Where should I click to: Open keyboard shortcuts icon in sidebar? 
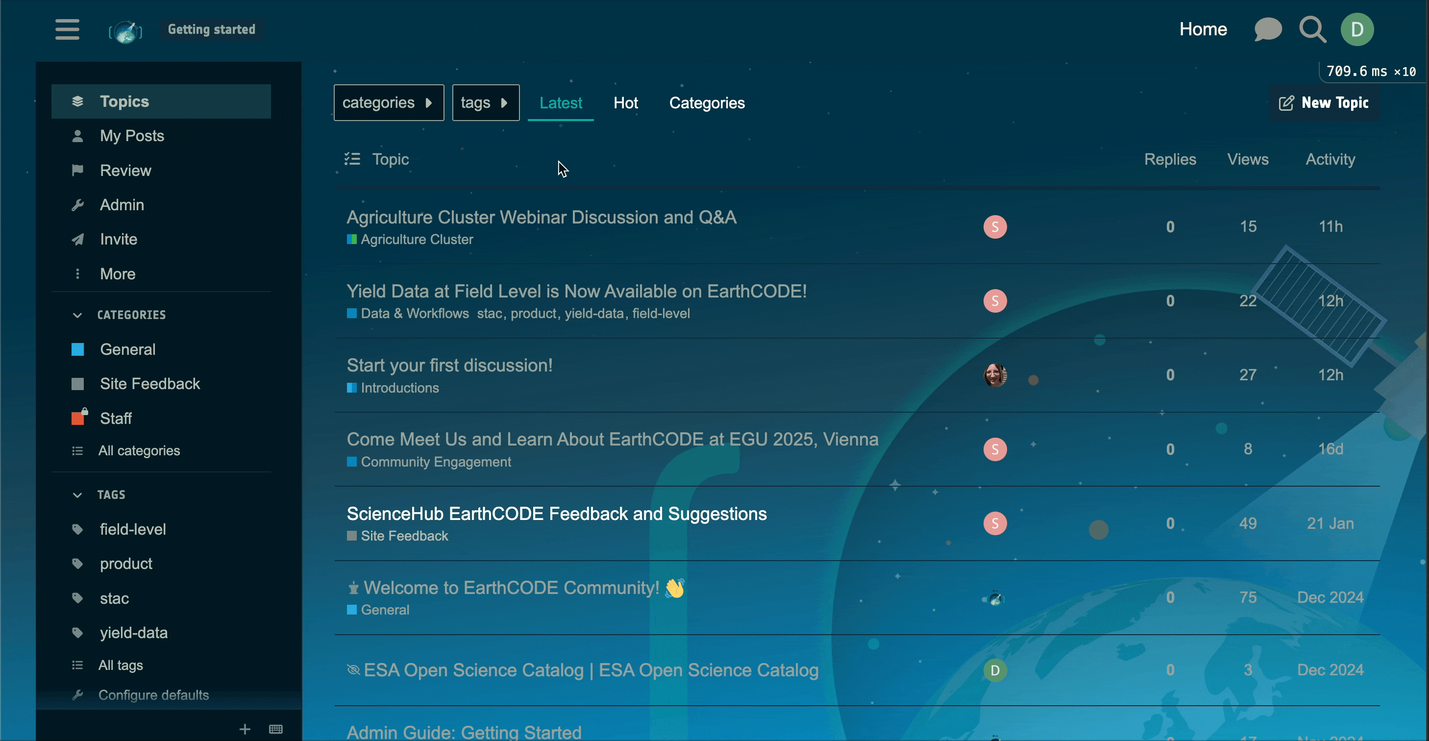[x=276, y=729]
